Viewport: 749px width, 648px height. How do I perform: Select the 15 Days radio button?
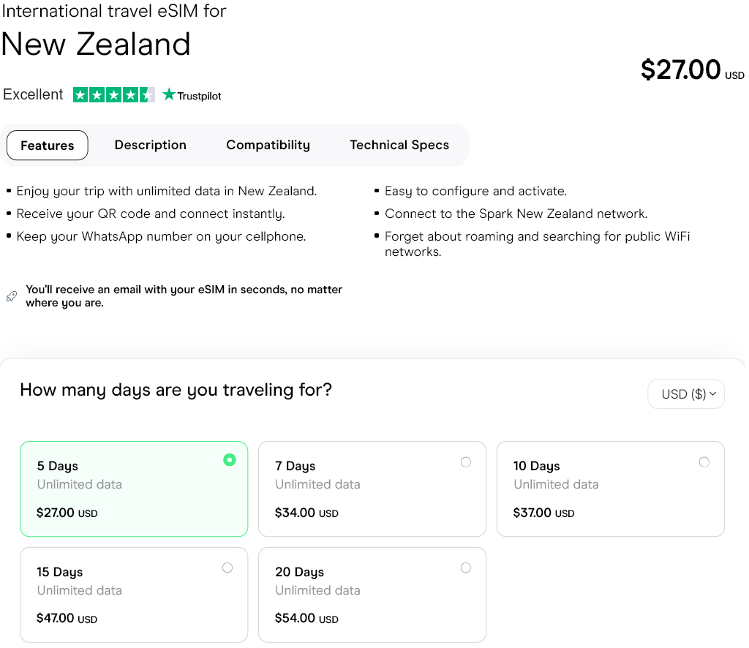click(227, 568)
